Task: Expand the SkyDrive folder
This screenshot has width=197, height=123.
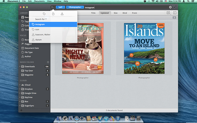Action: 20,97
